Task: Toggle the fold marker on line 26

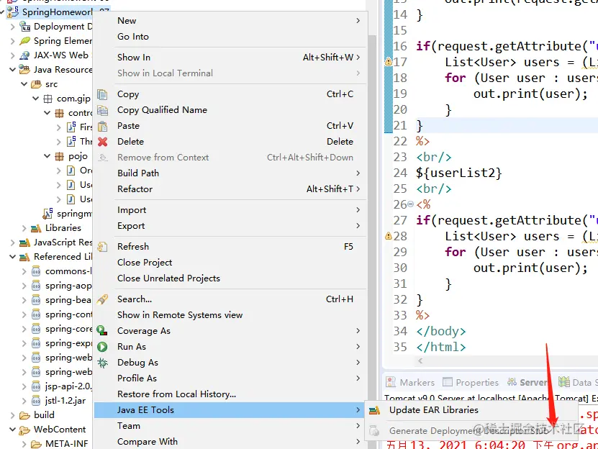Action: 410,204
